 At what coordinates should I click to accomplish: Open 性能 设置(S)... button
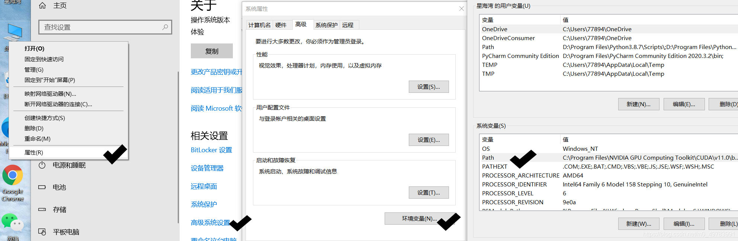(429, 87)
